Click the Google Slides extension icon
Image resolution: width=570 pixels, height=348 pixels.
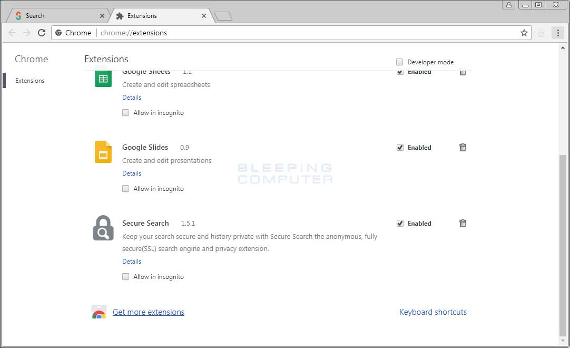click(103, 152)
